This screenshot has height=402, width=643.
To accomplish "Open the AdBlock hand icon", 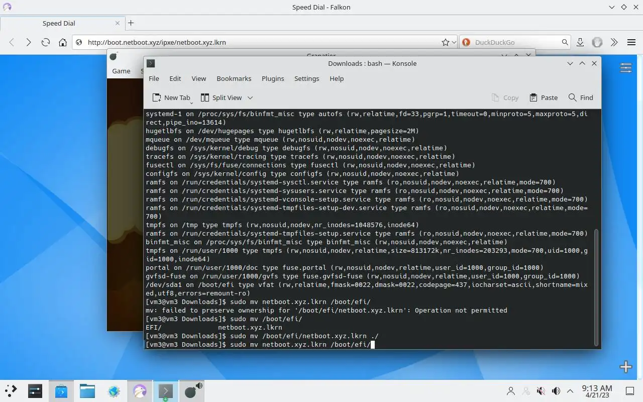I will pos(597,42).
